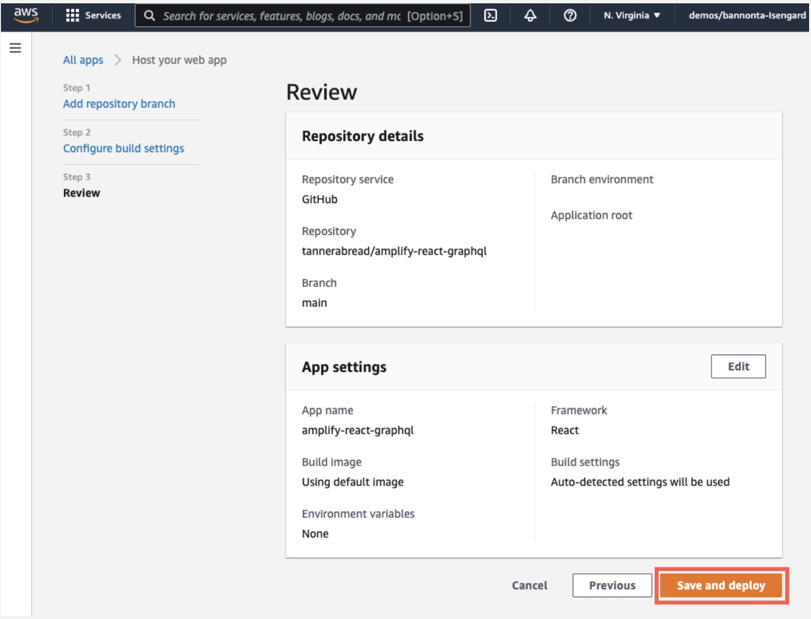Open the help question mark menu
Viewport: 811px width, 619px height.
click(570, 16)
